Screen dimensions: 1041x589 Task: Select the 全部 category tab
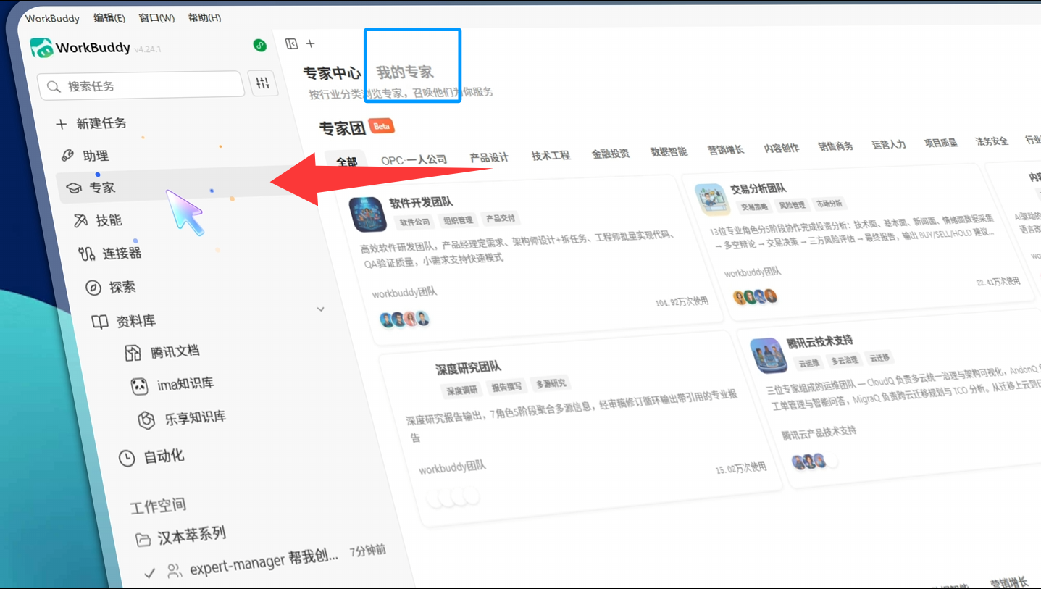(347, 162)
